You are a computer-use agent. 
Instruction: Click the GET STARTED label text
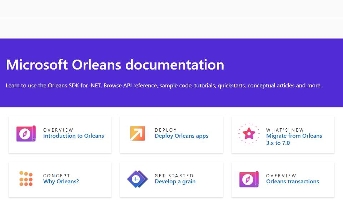(174, 175)
